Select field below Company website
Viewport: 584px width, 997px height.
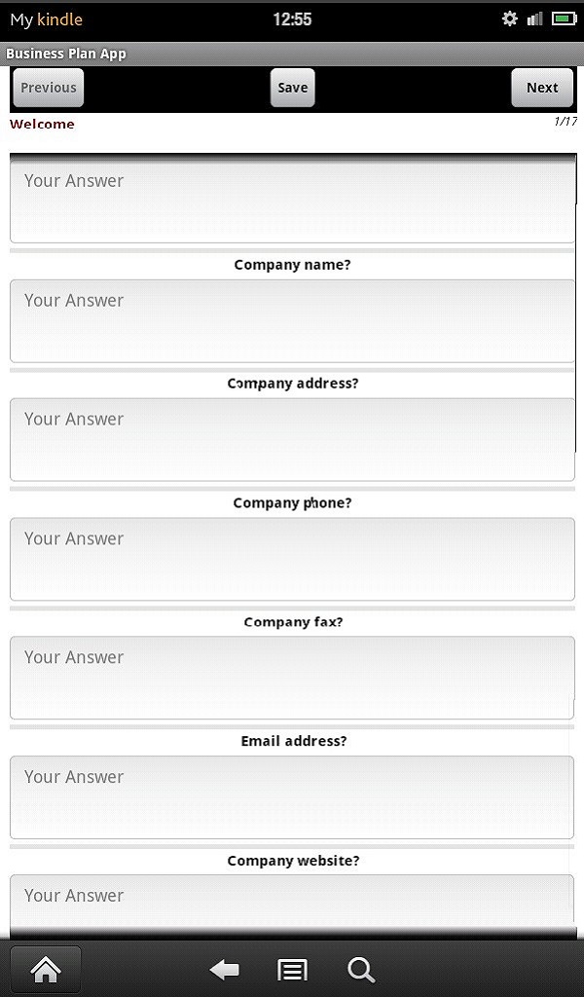[292, 904]
